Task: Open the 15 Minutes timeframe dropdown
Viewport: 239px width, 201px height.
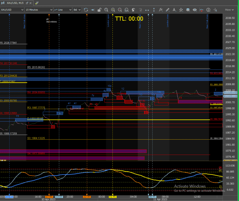Action: [x=39, y=10]
